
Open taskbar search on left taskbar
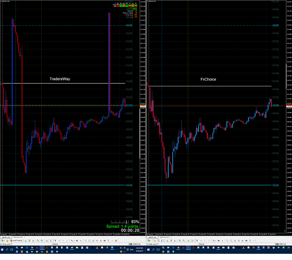[7, 249]
